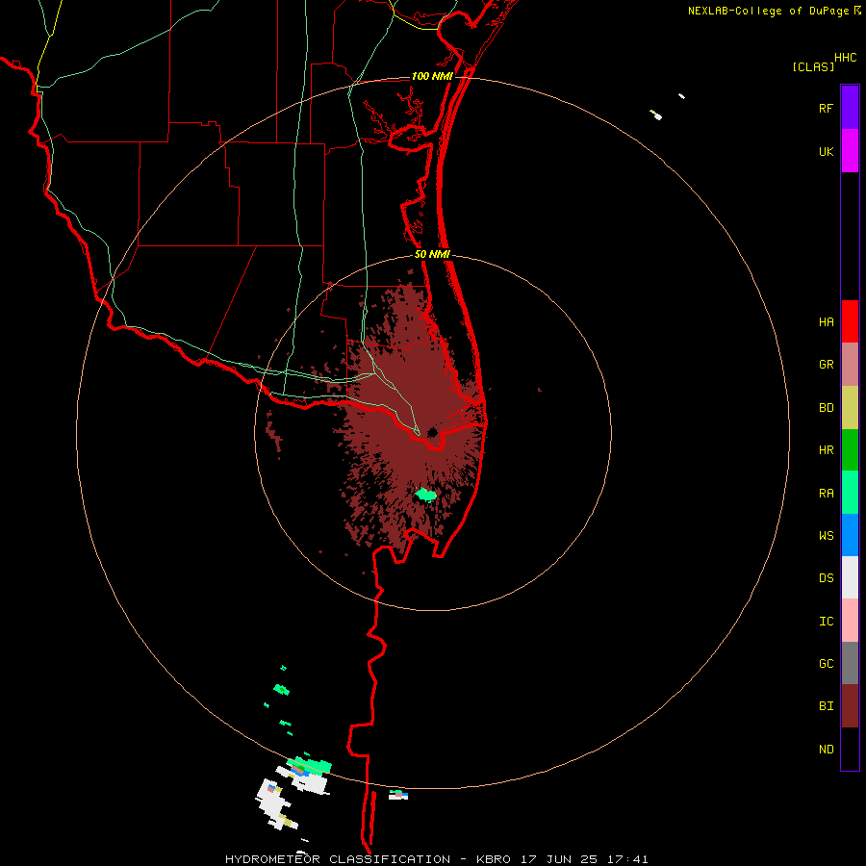Click the IC legend label

click(826, 622)
